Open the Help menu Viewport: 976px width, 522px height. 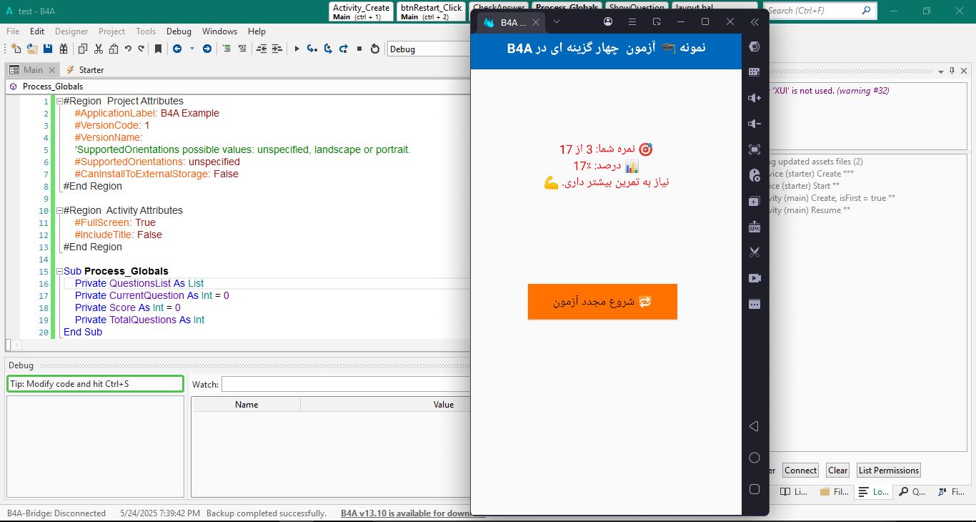[257, 31]
